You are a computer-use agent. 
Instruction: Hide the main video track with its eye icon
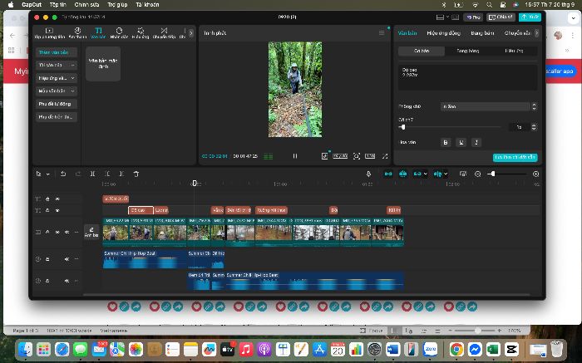point(57,232)
